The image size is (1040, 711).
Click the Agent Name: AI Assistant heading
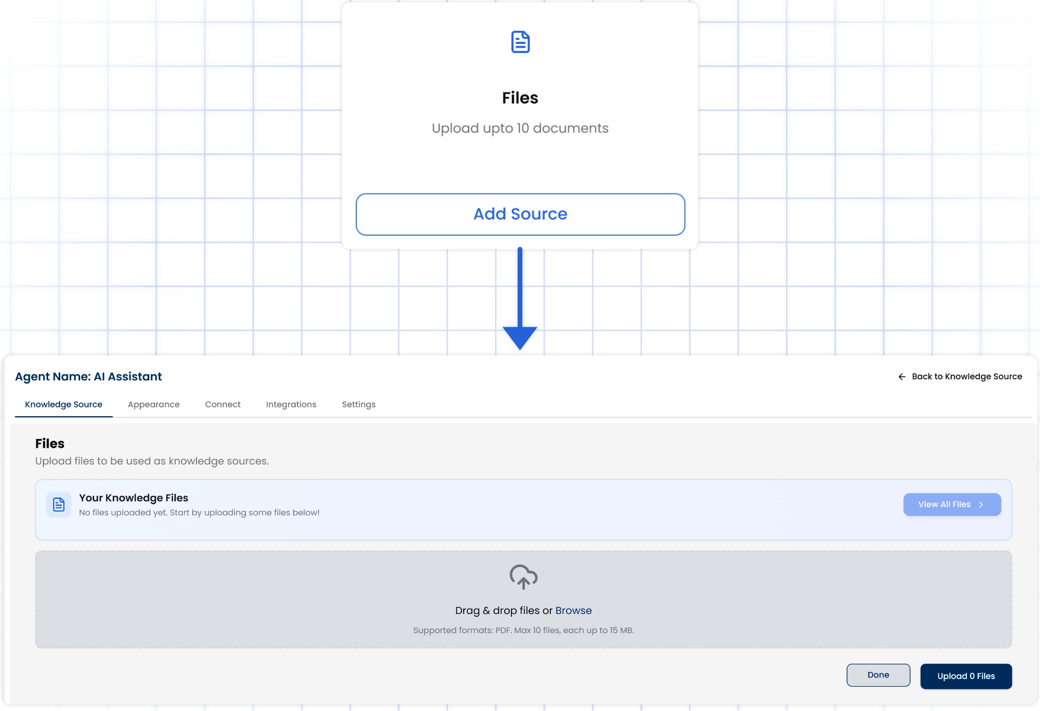pos(87,376)
